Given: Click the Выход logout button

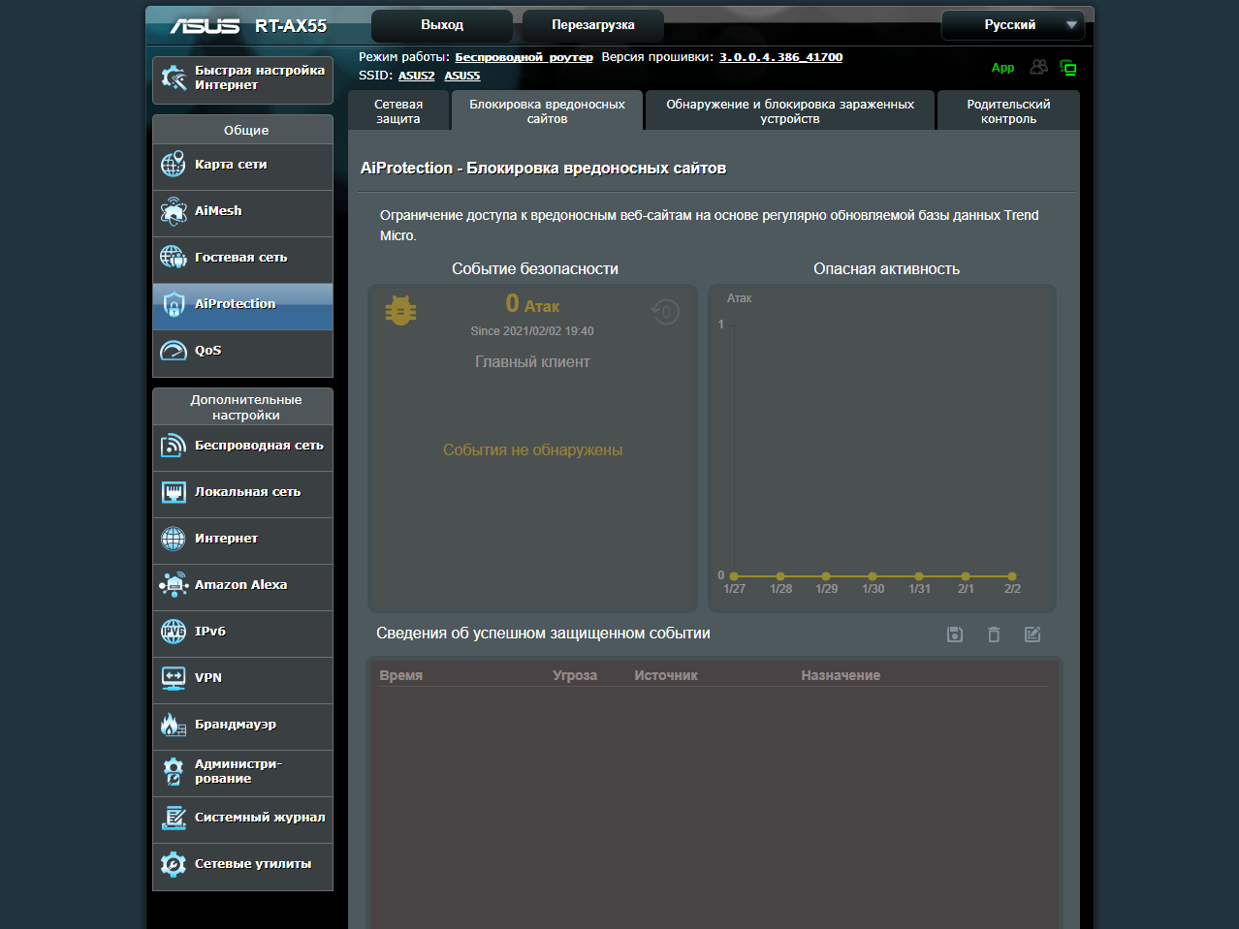Looking at the screenshot, I should 442,25.
